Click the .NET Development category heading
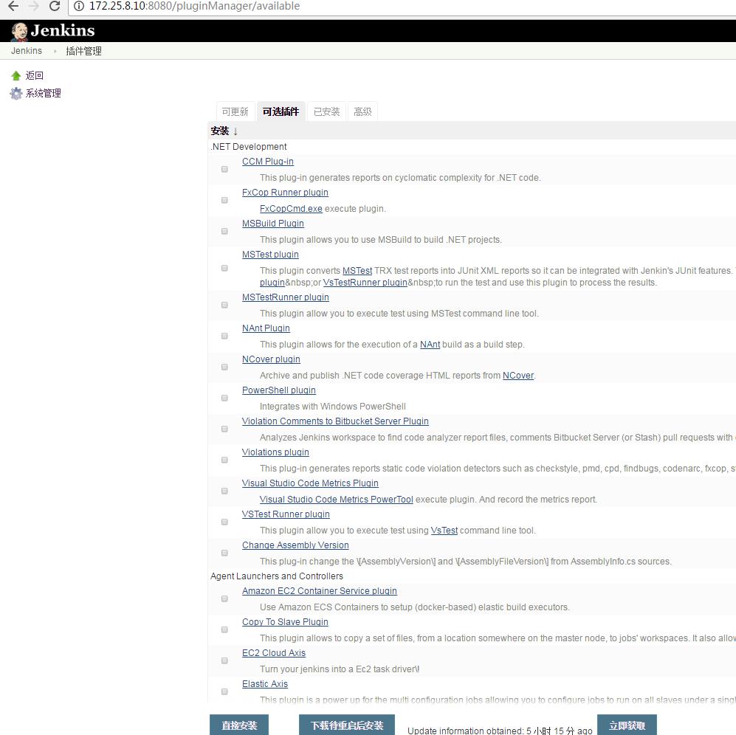 (x=249, y=147)
